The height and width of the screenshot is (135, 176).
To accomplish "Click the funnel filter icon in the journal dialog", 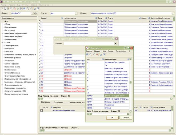I will click(94, 54).
